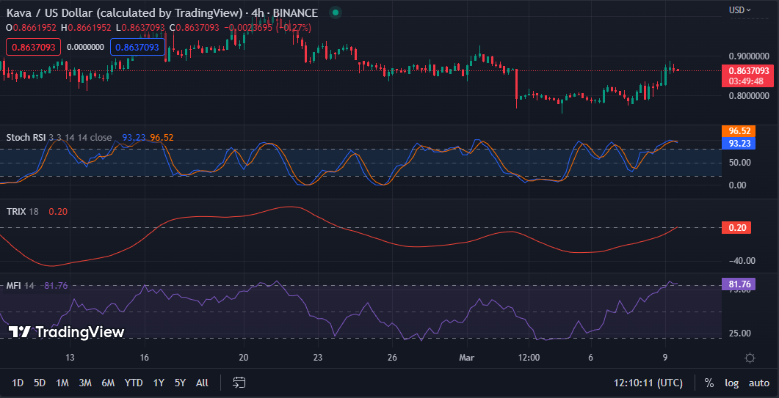The height and width of the screenshot is (398, 779).
Task: Select the YTD time range
Action: pos(134,383)
